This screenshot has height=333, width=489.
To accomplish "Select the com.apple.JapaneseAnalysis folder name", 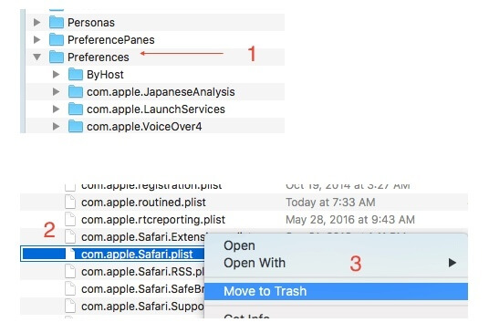I will click(161, 91).
